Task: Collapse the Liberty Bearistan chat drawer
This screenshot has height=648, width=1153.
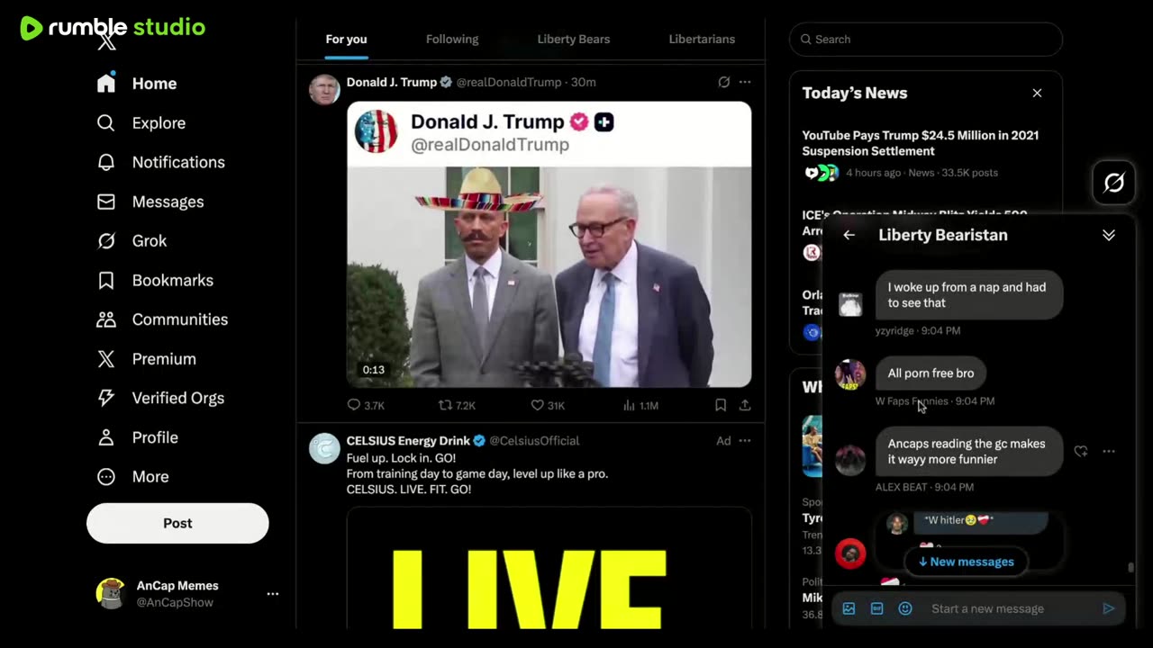Action: pos(1109,235)
